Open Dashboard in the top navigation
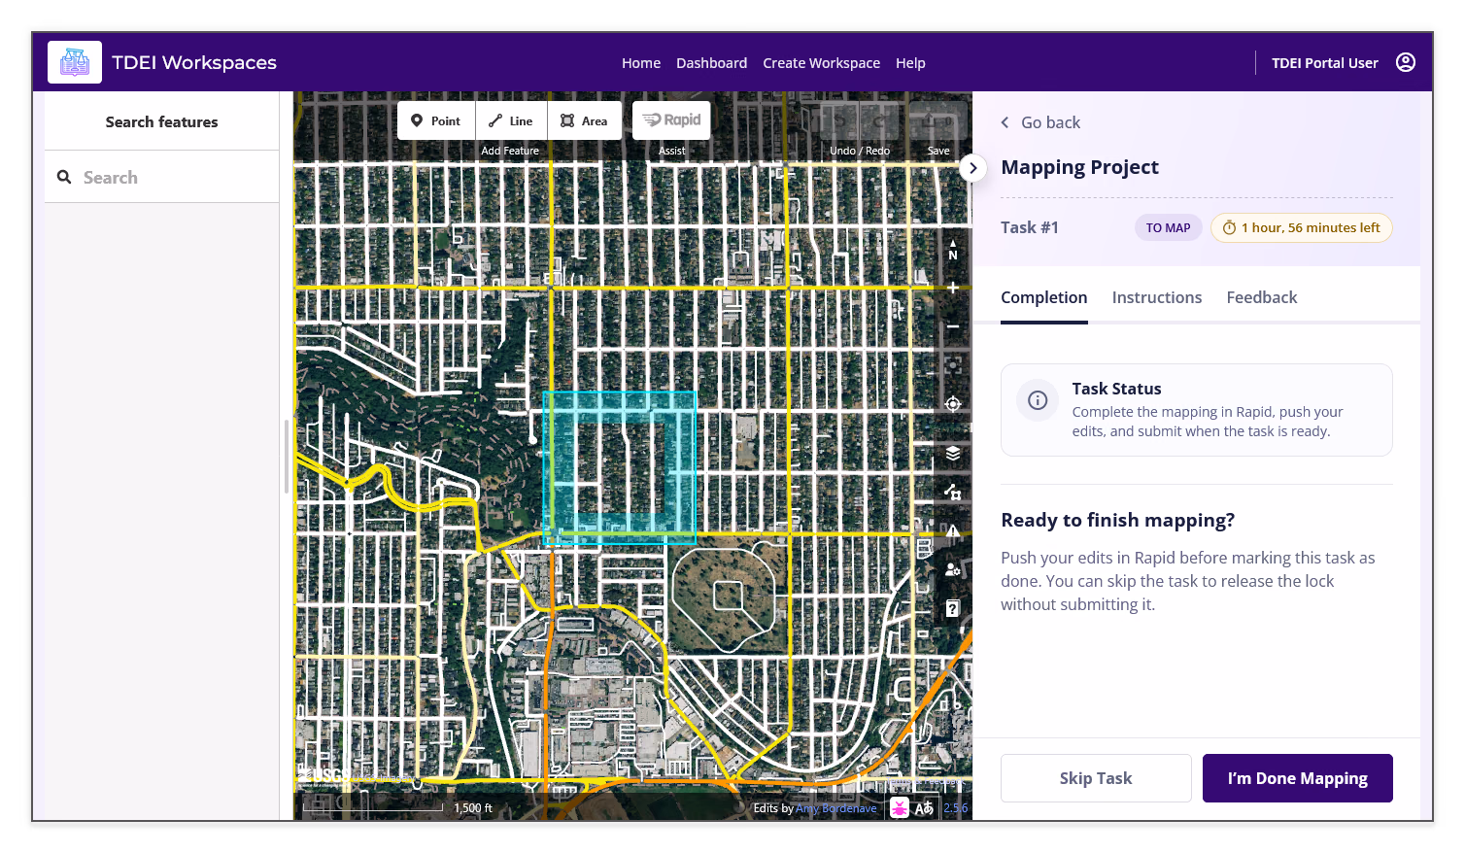This screenshot has width=1465, height=853. tap(711, 63)
